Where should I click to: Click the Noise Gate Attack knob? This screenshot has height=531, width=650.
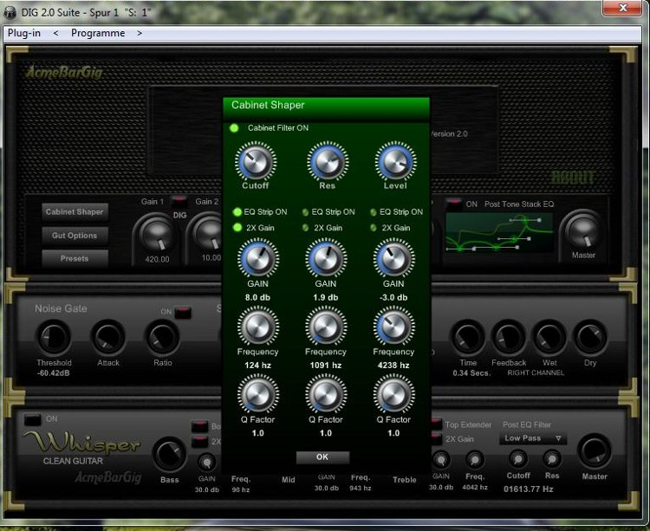point(108,338)
